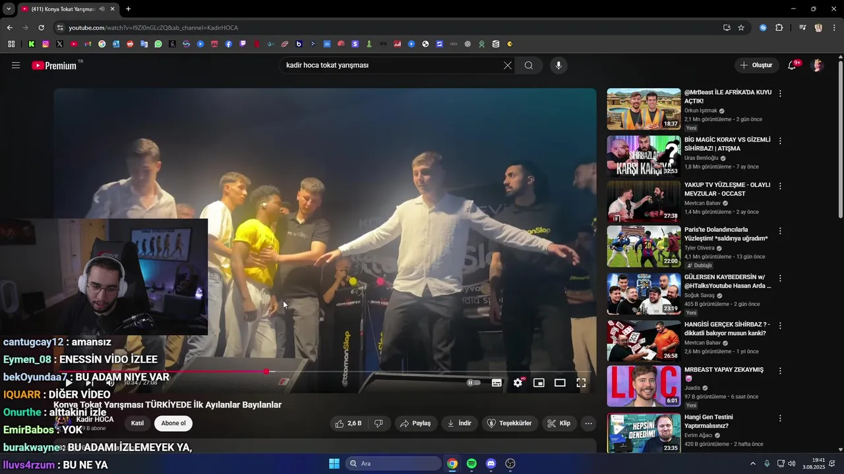Open the Facebook bookmark
Image resolution: width=844 pixels, height=474 pixels.
[x=229, y=44]
